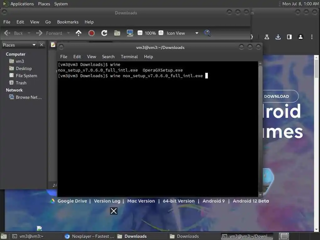Click the Show Desktop icon in bottom panel
Viewport: 320px width, 240px height.
click(4, 236)
